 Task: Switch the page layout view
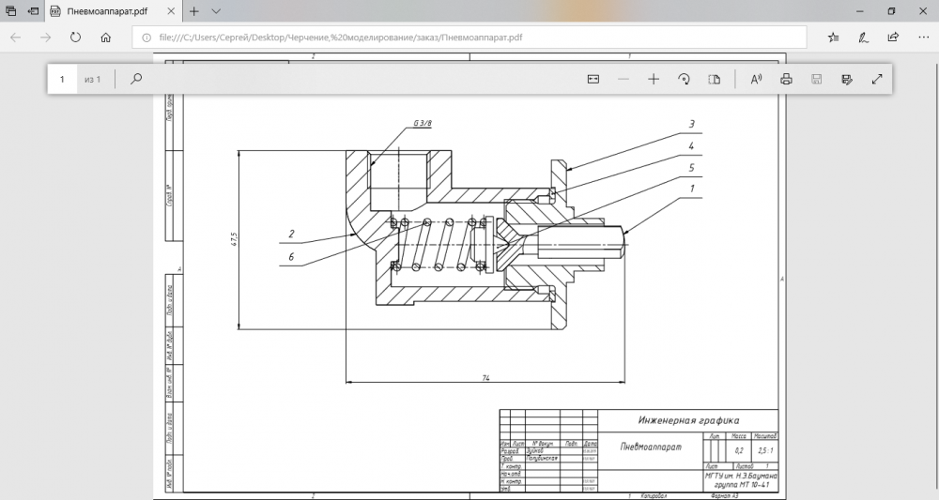(x=714, y=80)
